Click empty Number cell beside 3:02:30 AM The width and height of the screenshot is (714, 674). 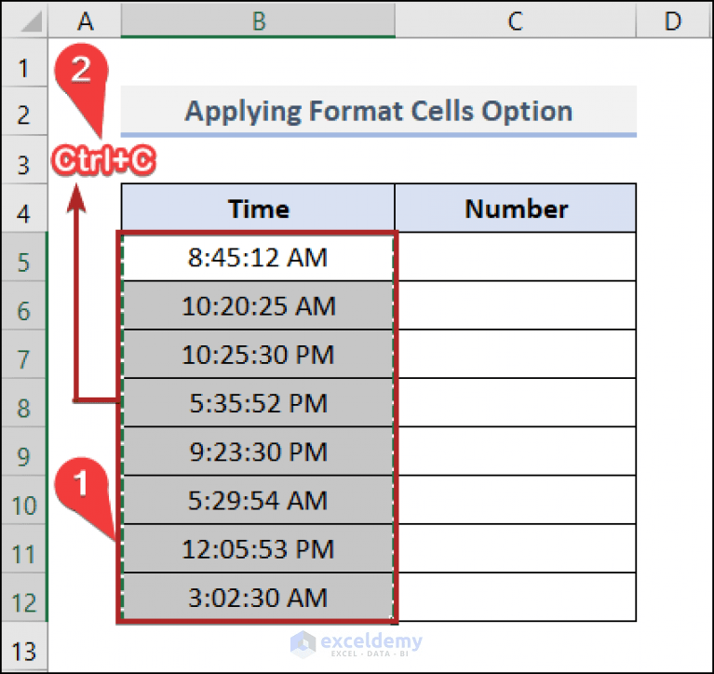pyautogui.click(x=517, y=597)
